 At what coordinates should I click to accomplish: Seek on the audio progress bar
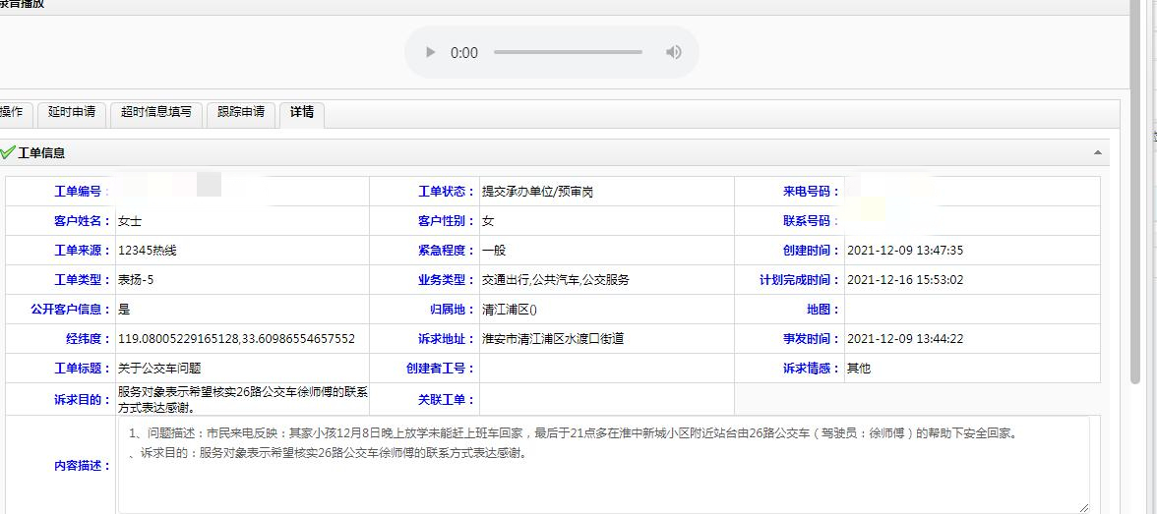[x=569, y=52]
